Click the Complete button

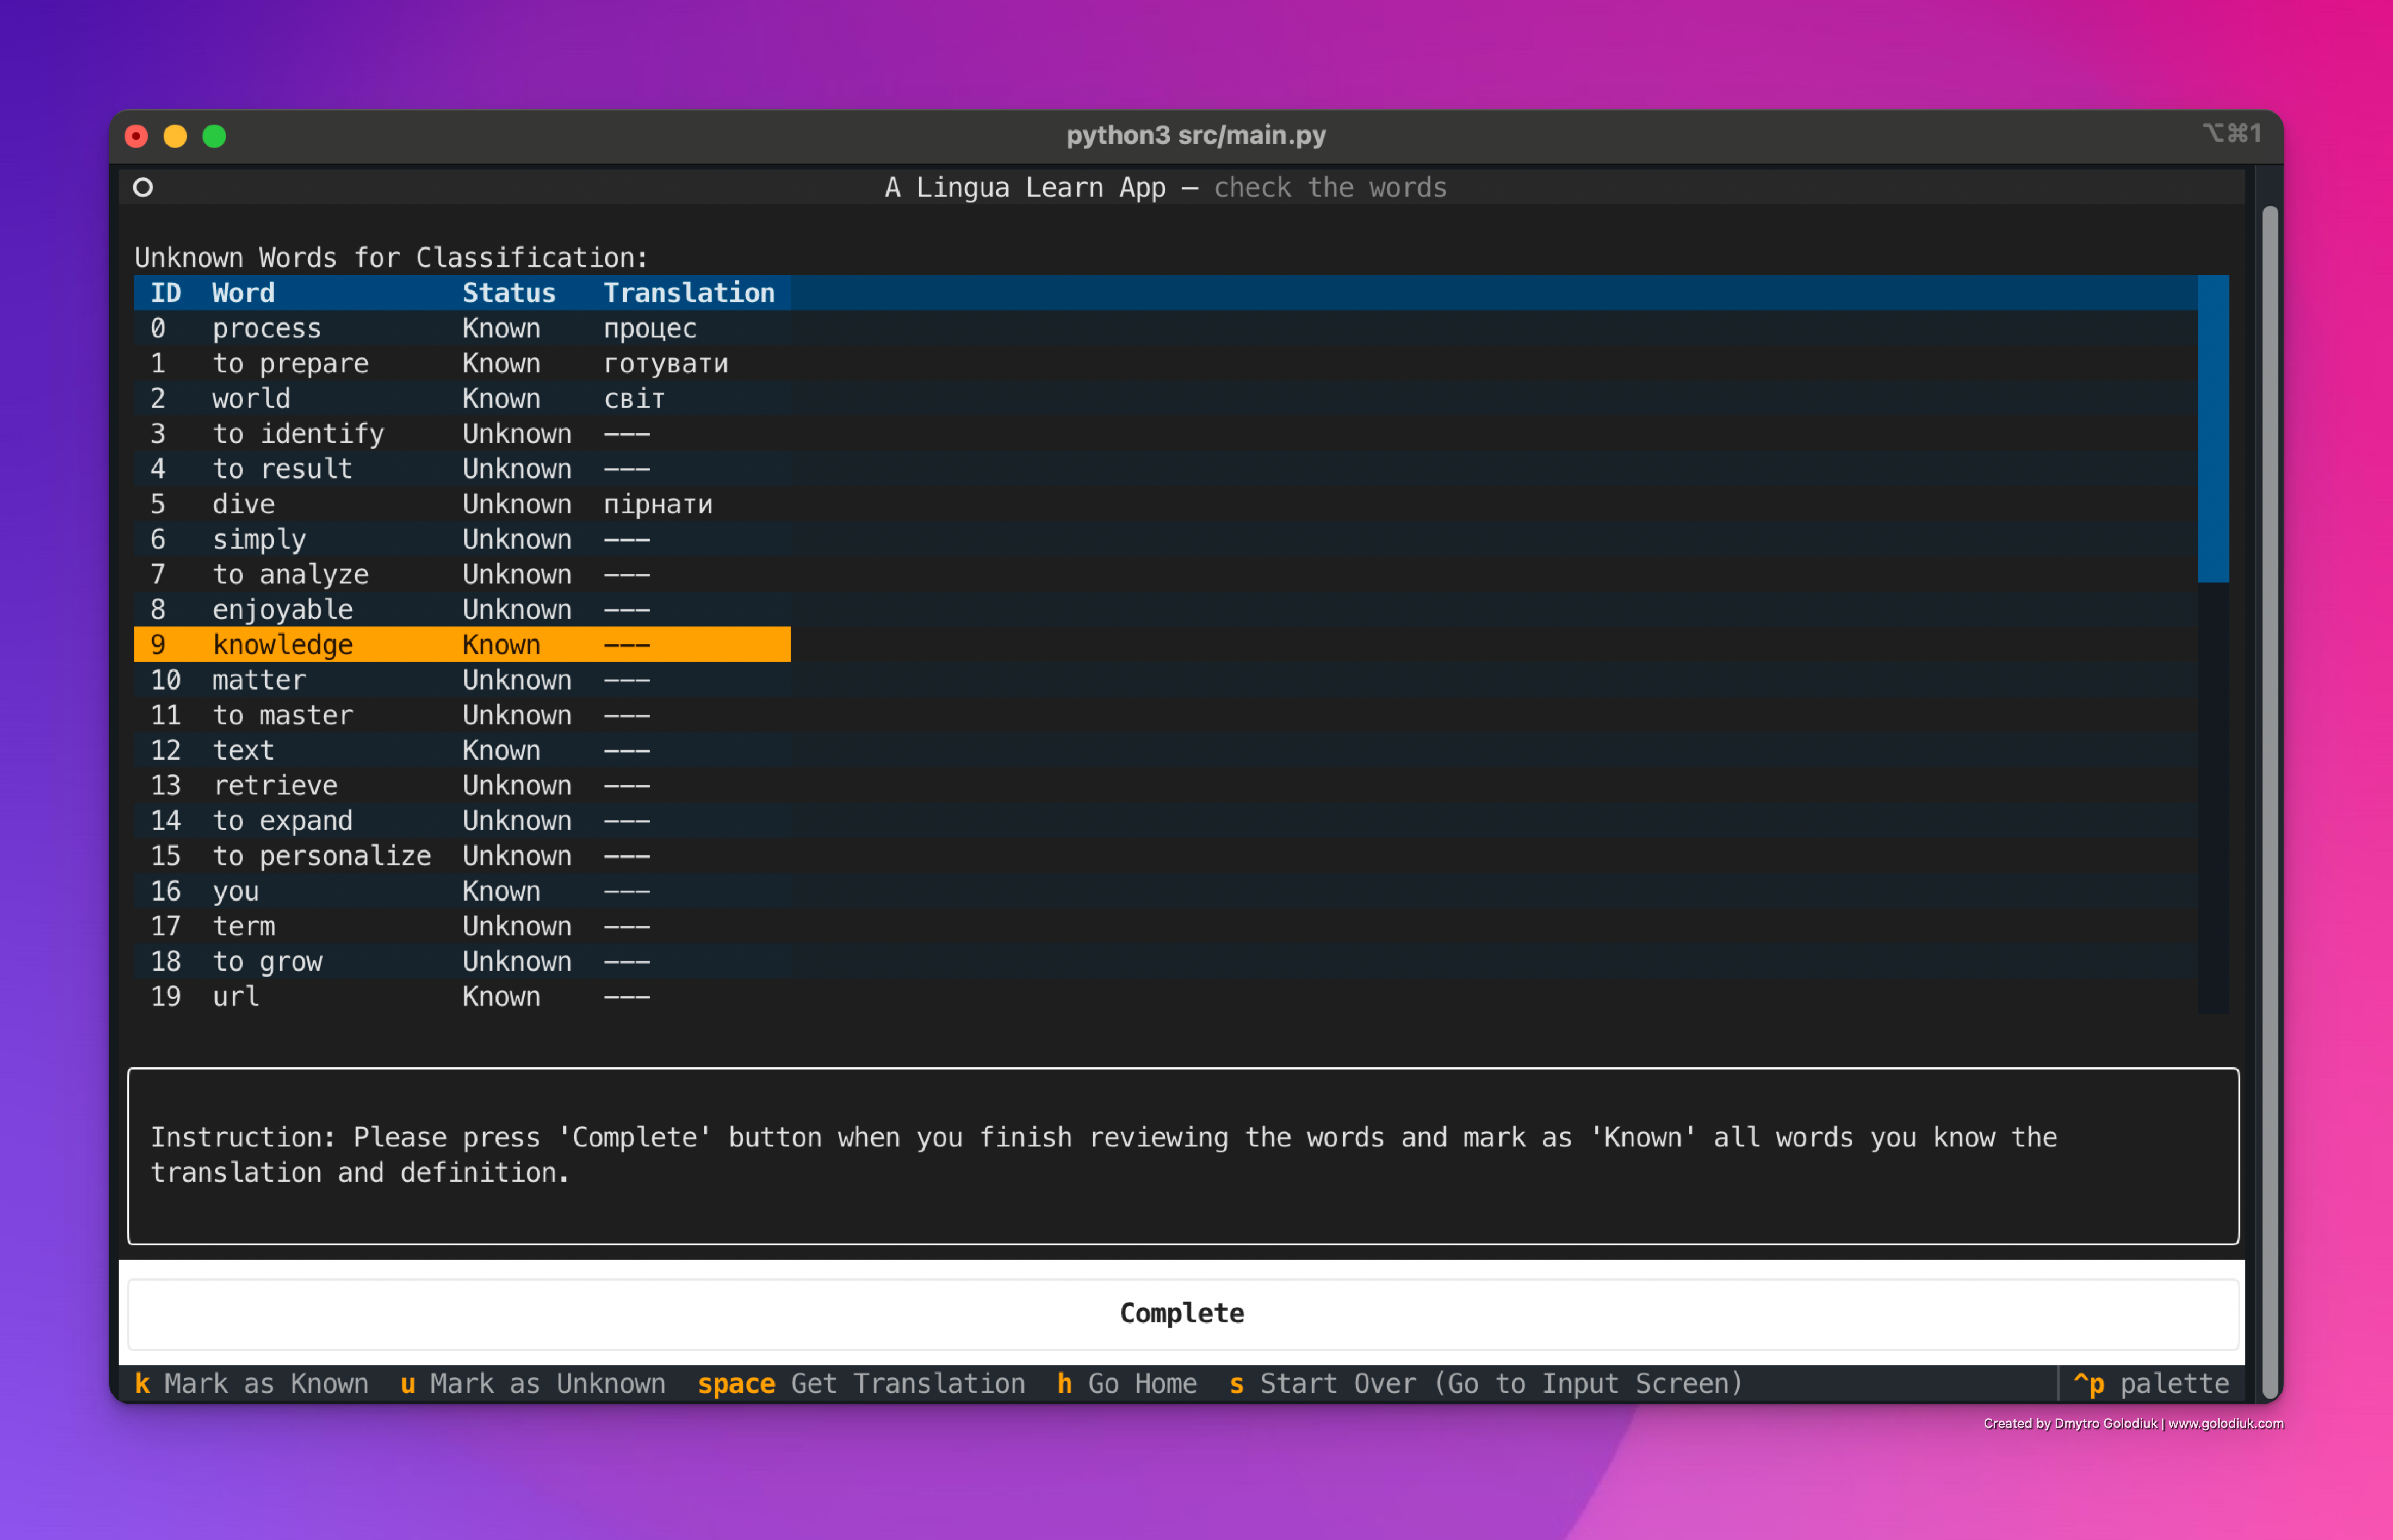click(1182, 1313)
